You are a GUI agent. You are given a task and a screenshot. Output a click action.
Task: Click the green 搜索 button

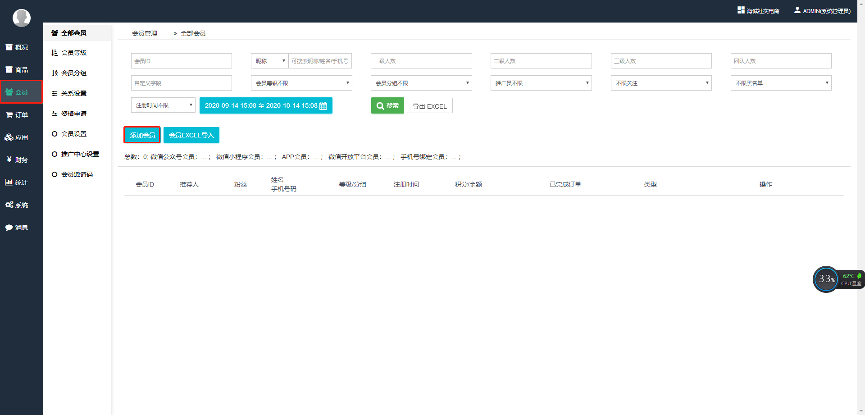click(387, 106)
